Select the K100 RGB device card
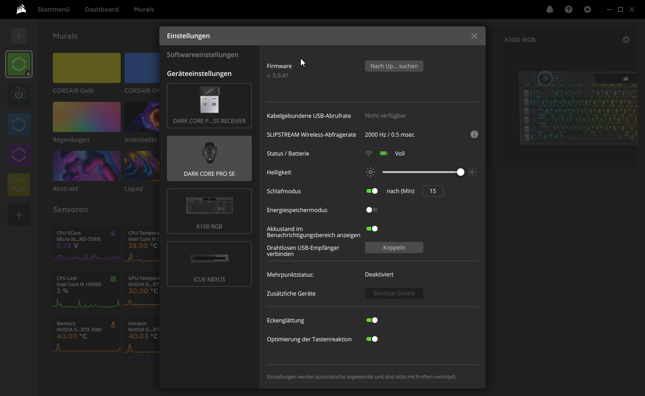Image resolution: width=645 pixels, height=396 pixels. tap(209, 211)
